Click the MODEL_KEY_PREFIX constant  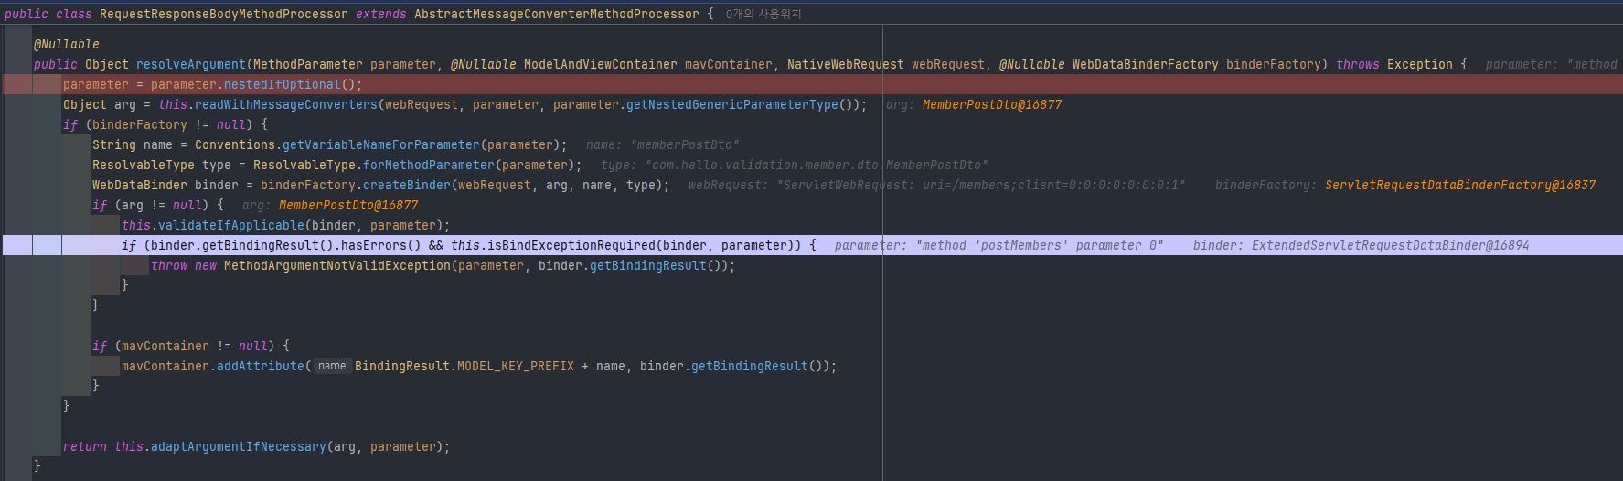[x=516, y=366]
